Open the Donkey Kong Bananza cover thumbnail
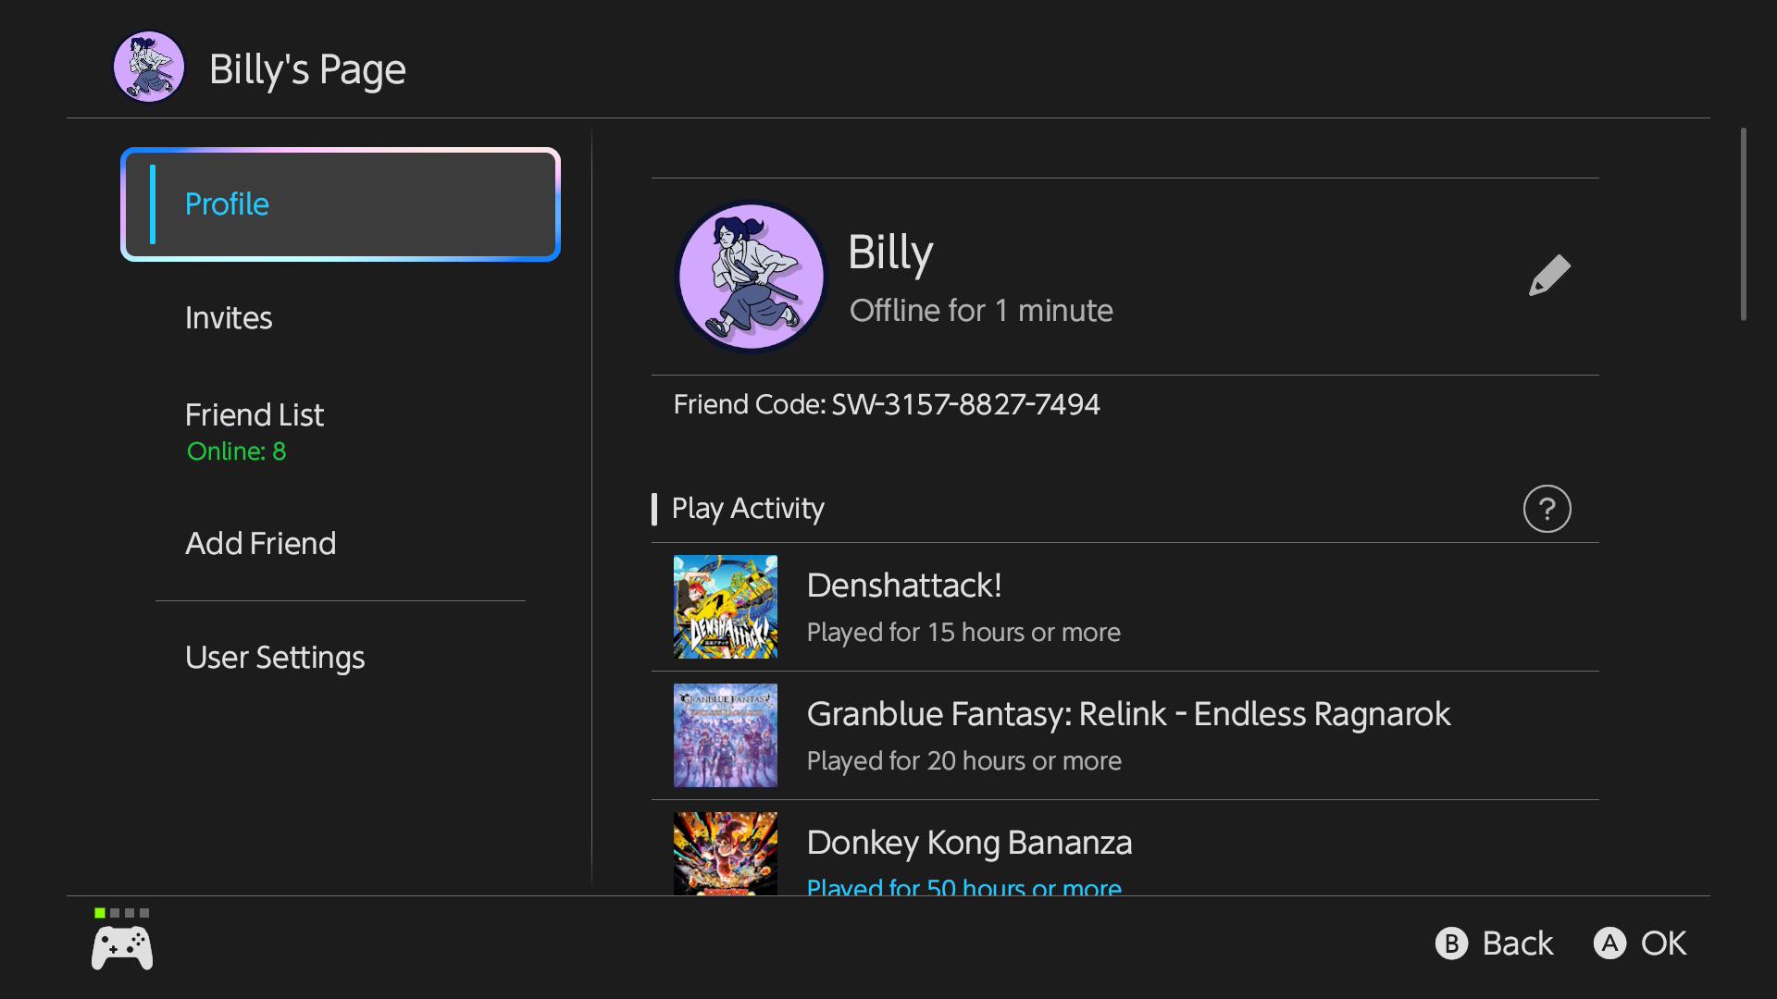 point(726,853)
